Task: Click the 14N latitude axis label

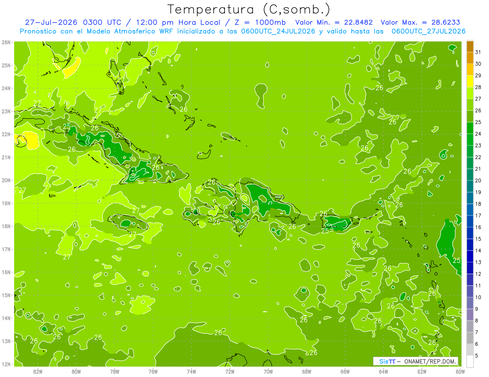Action: 6,318
